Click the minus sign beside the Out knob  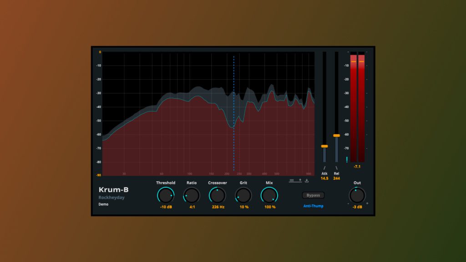348,204
